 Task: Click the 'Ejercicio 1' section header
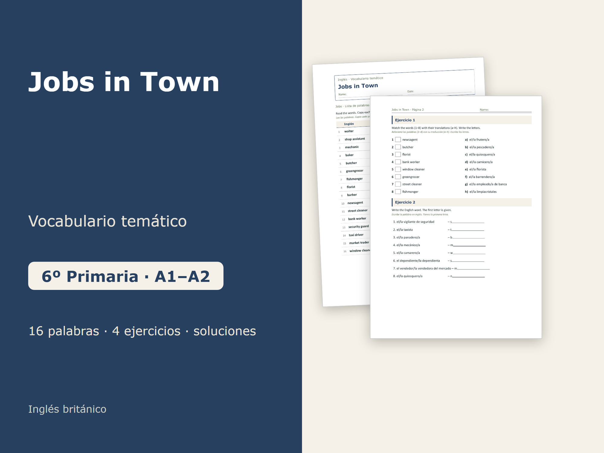(462, 120)
